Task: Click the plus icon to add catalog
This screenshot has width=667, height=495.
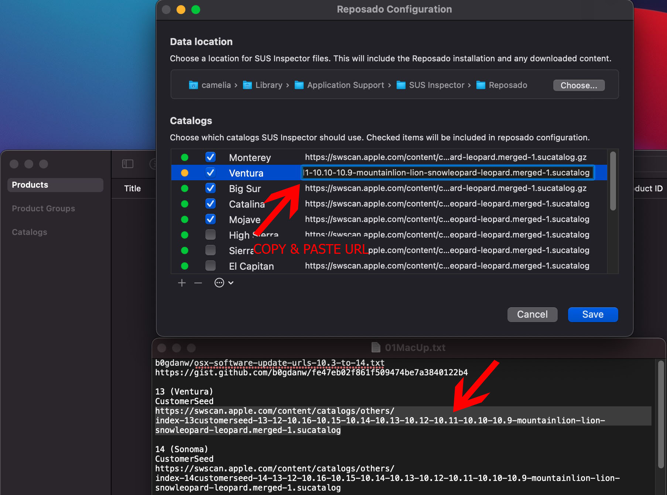Action: point(182,283)
